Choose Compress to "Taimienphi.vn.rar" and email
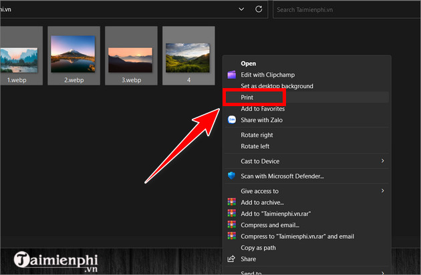Image resolution: width=421 pixels, height=275 pixels. point(307,236)
